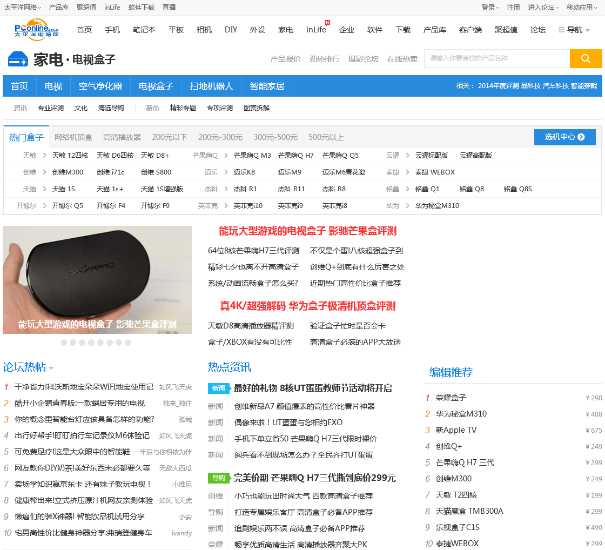Viewport: 605px width, 550px height.
Task: Open the 劲热排行 link
Action: pos(324,59)
